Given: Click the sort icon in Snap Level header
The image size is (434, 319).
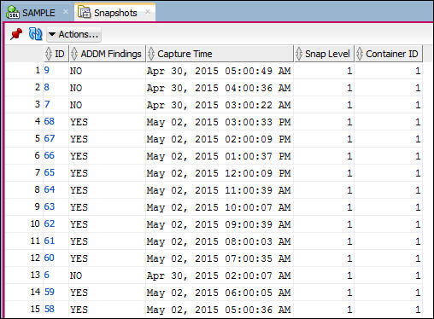Looking at the screenshot, I should pos(299,54).
